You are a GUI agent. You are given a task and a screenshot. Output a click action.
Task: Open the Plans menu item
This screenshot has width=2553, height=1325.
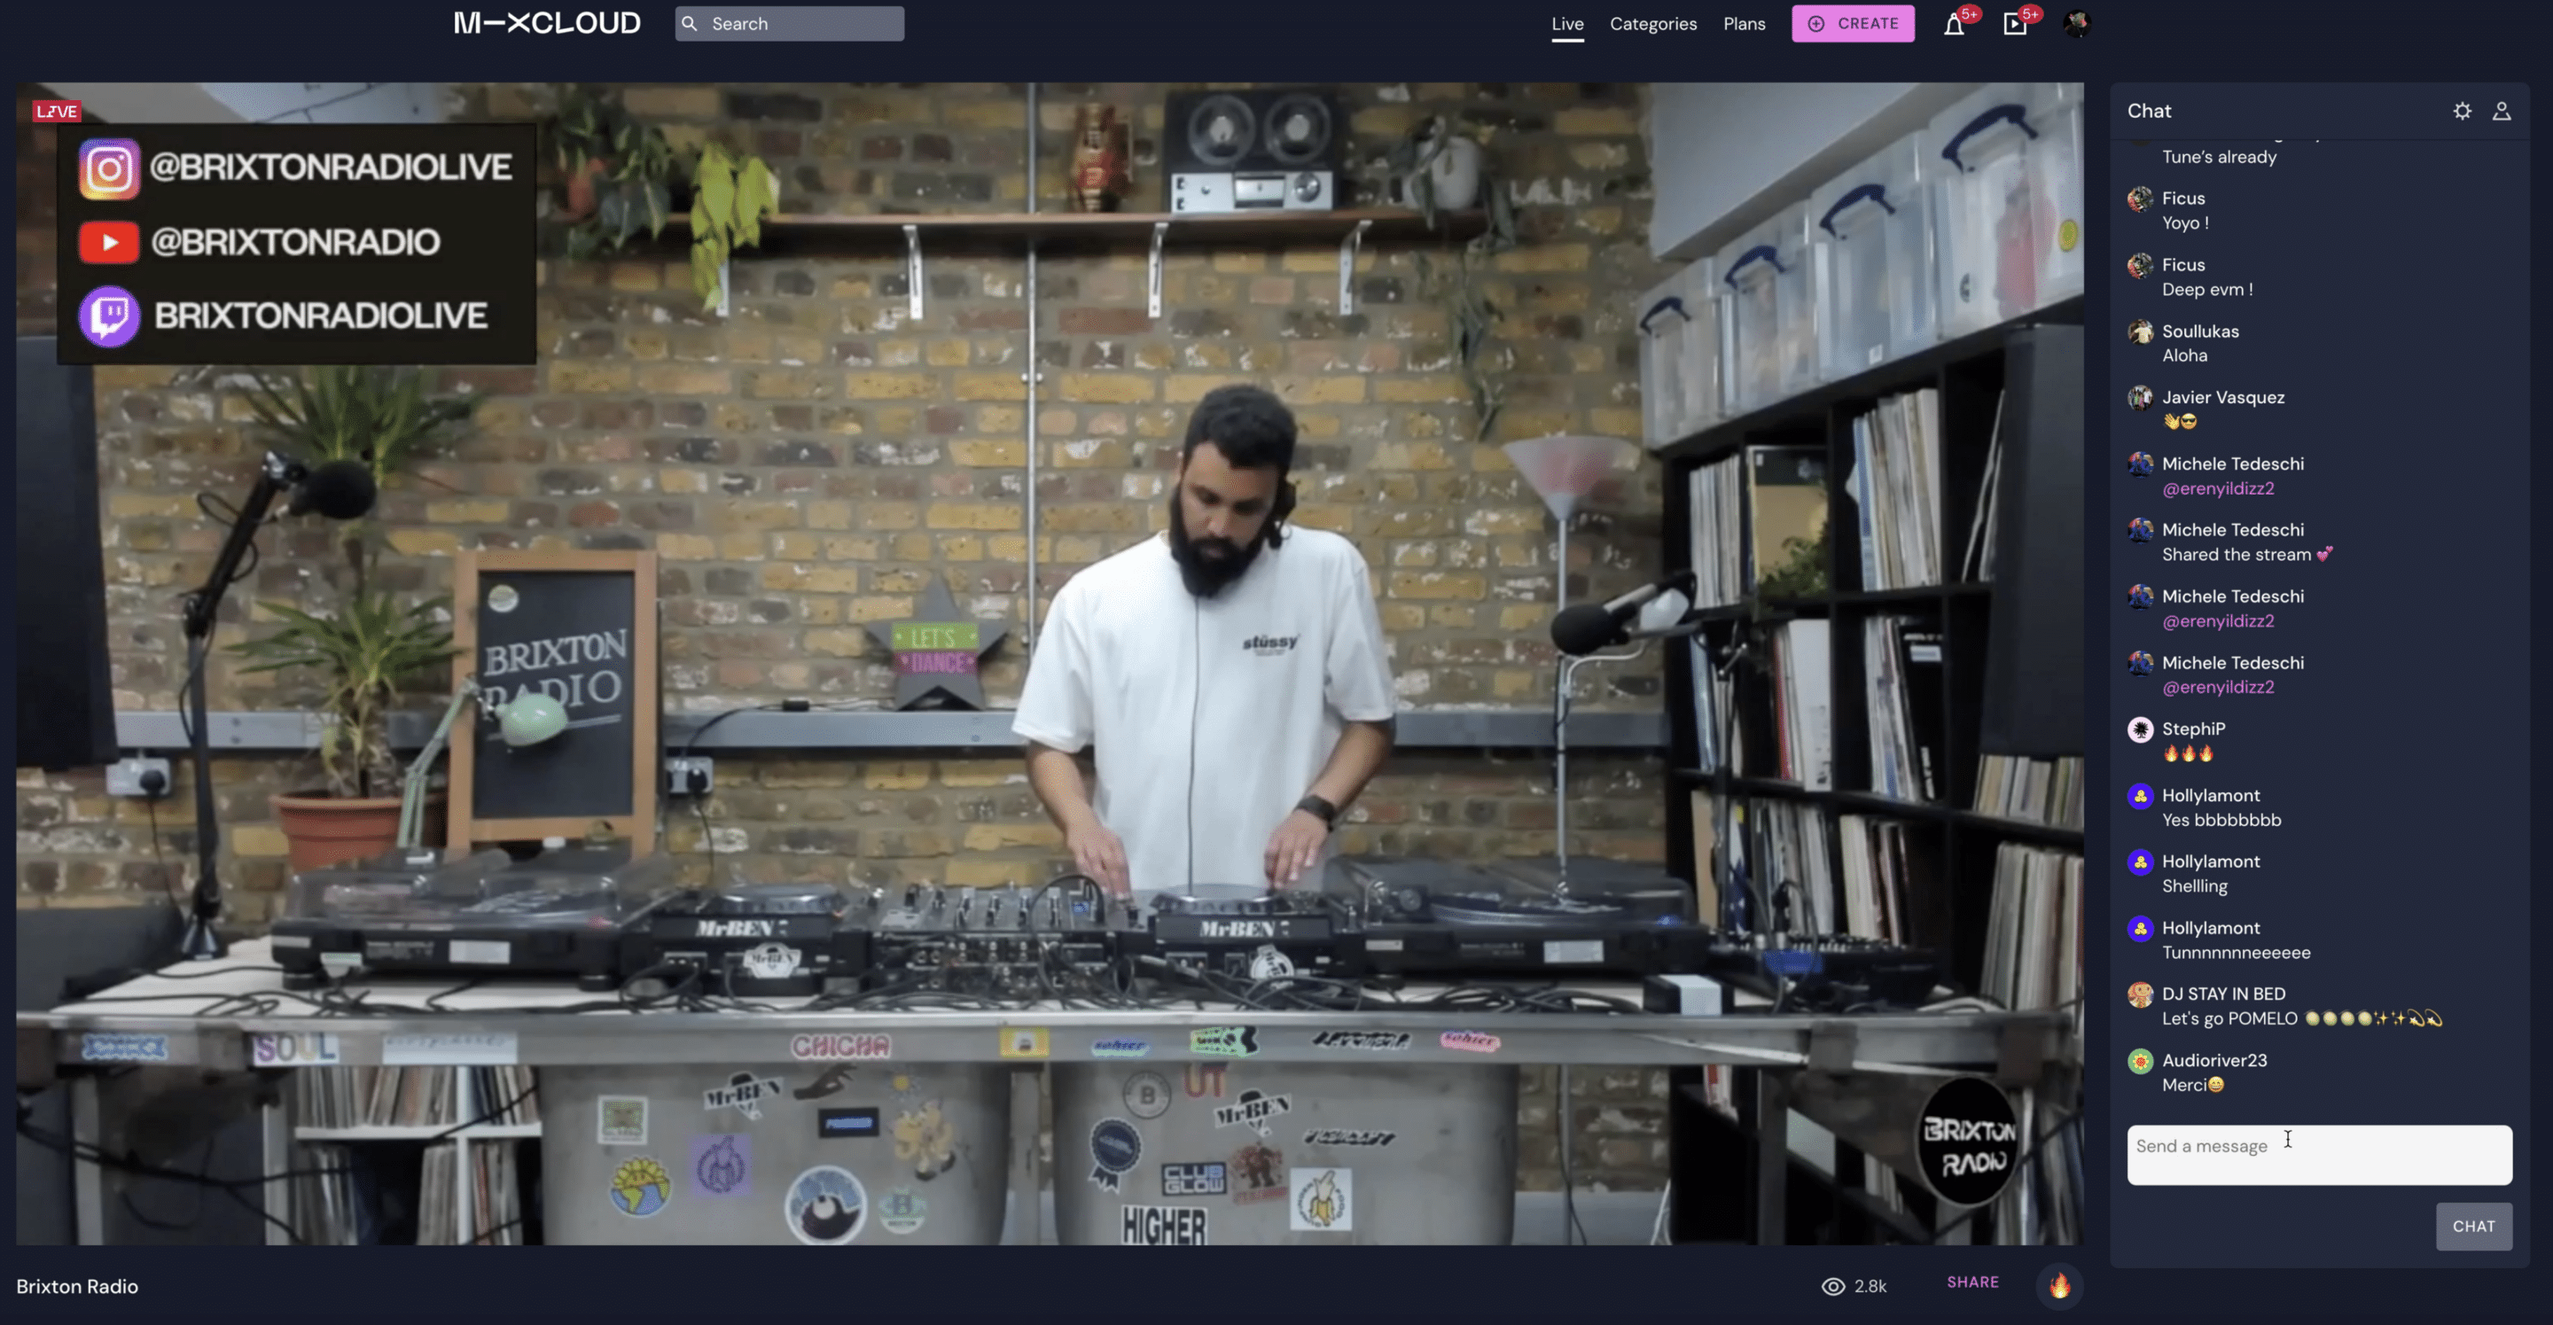1745,24
